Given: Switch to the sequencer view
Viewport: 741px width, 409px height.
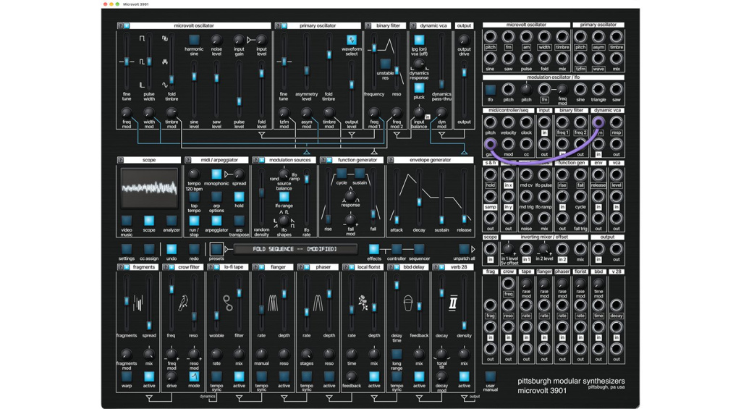Looking at the screenshot, I should (419, 249).
